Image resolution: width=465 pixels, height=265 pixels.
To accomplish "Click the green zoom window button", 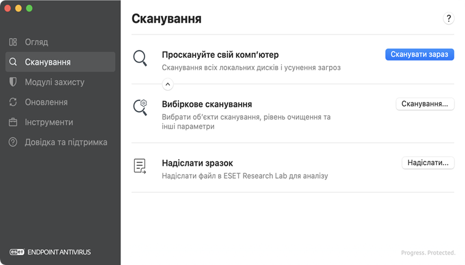I will pyautogui.click(x=29, y=8).
